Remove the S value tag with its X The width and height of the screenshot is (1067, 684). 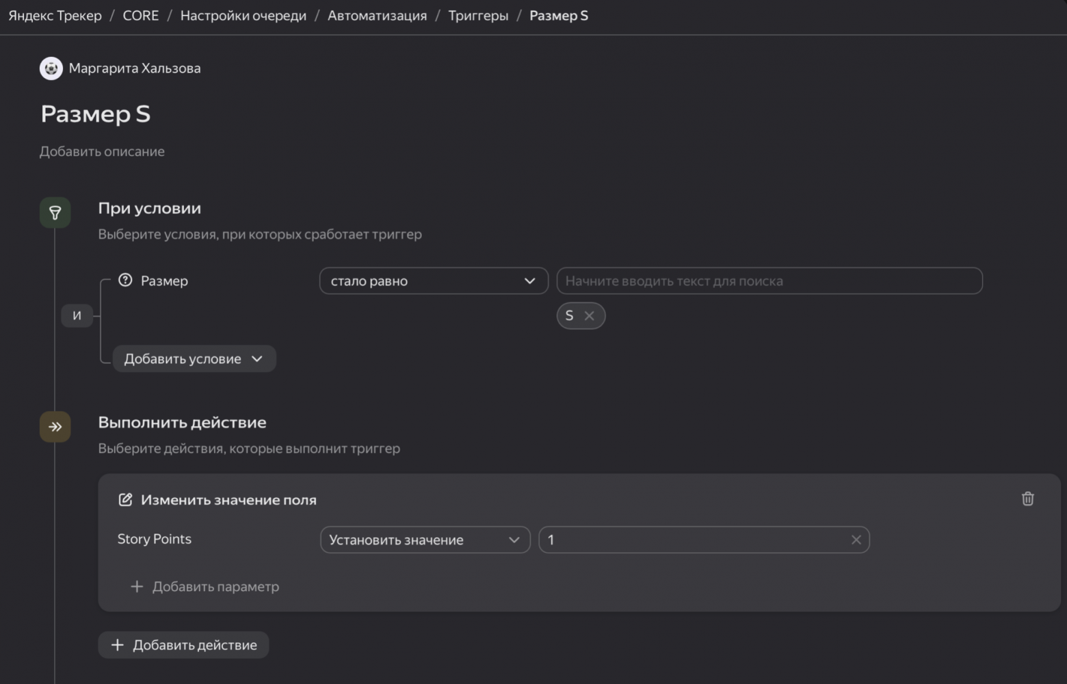point(589,316)
